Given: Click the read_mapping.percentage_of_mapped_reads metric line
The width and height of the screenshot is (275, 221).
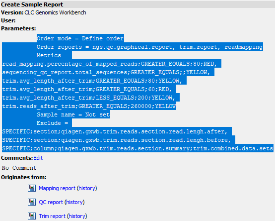Looking at the screenshot, I should click(x=110, y=64).
